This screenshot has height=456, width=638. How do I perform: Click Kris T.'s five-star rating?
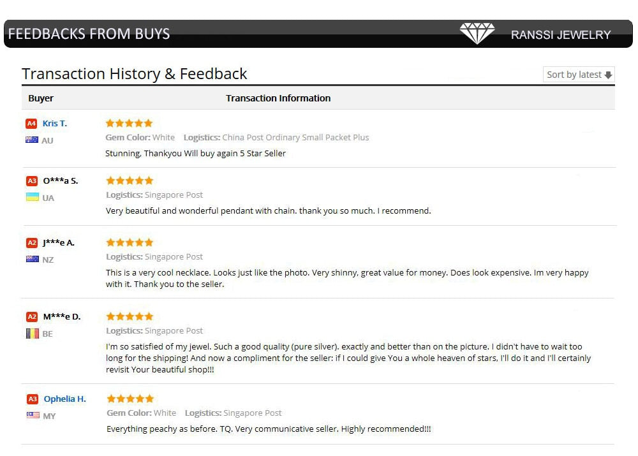129,123
